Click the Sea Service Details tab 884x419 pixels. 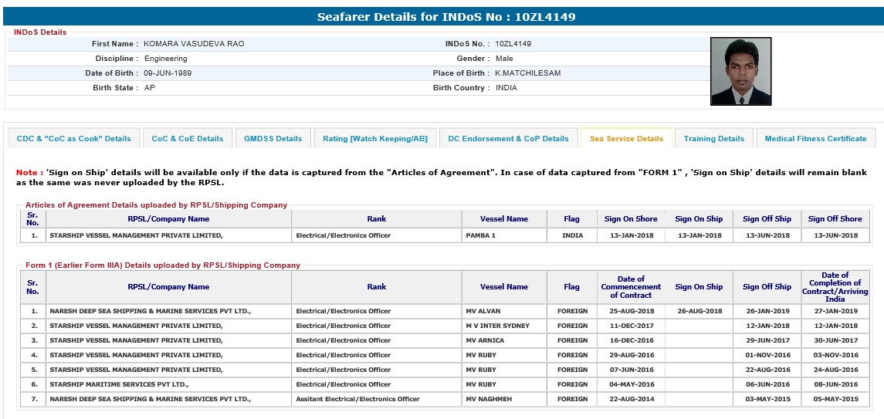pyautogui.click(x=626, y=139)
